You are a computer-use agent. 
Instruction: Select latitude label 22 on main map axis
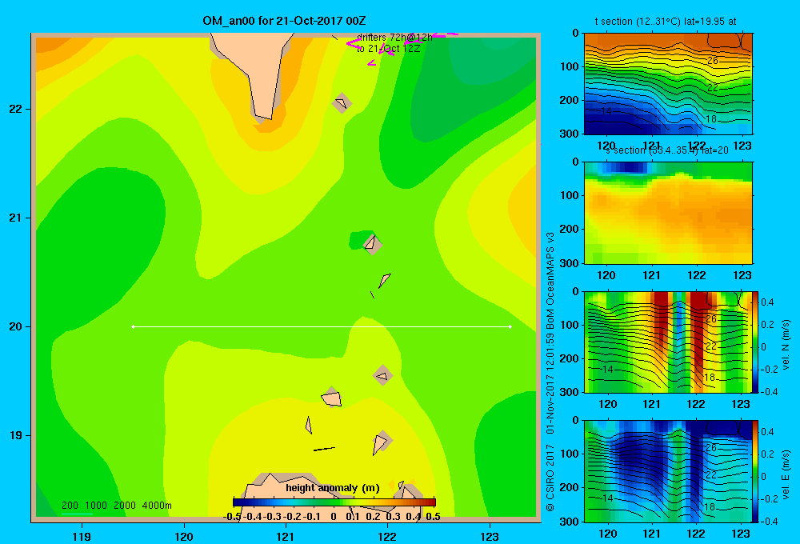point(16,110)
